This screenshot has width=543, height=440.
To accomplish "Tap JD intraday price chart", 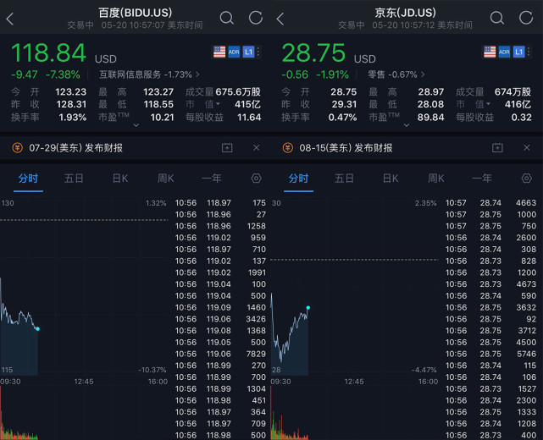I will (x=354, y=287).
